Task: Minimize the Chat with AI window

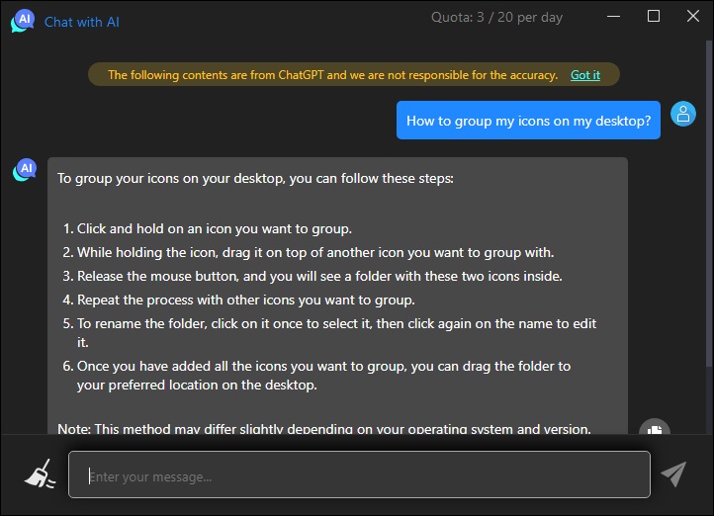Action: point(613,17)
